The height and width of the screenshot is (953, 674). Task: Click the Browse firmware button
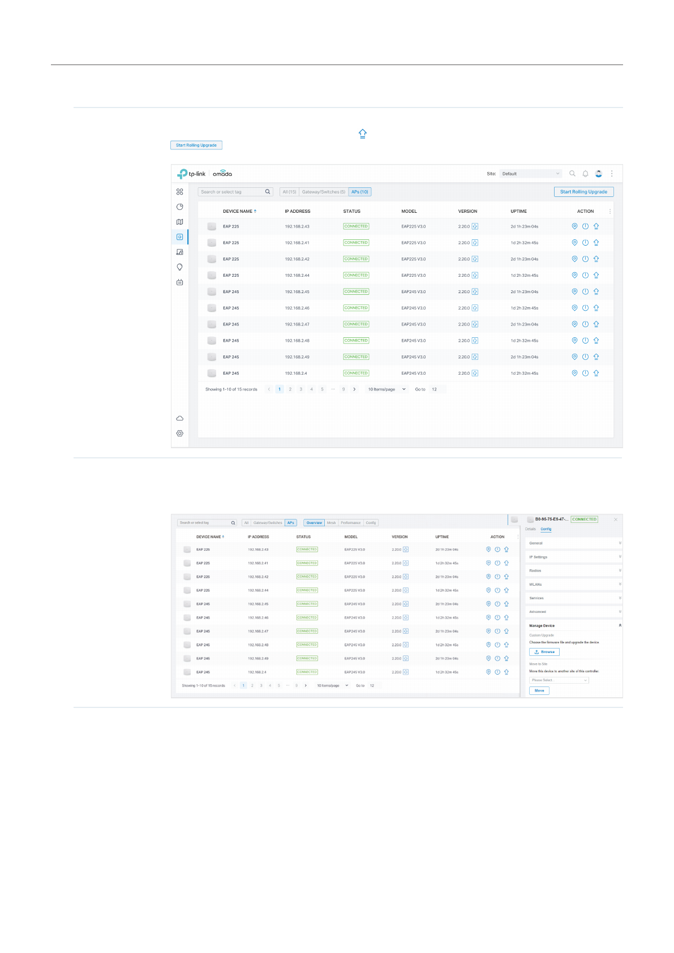click(544, 652)
